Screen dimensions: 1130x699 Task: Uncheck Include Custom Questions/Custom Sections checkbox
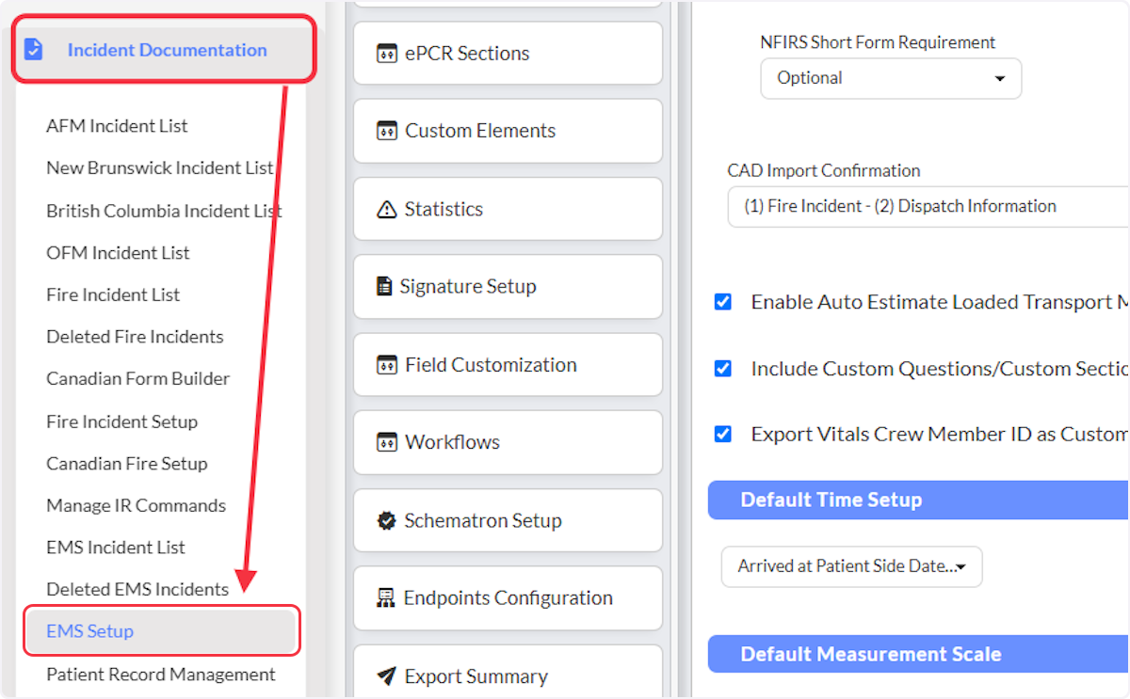point(723,369)
